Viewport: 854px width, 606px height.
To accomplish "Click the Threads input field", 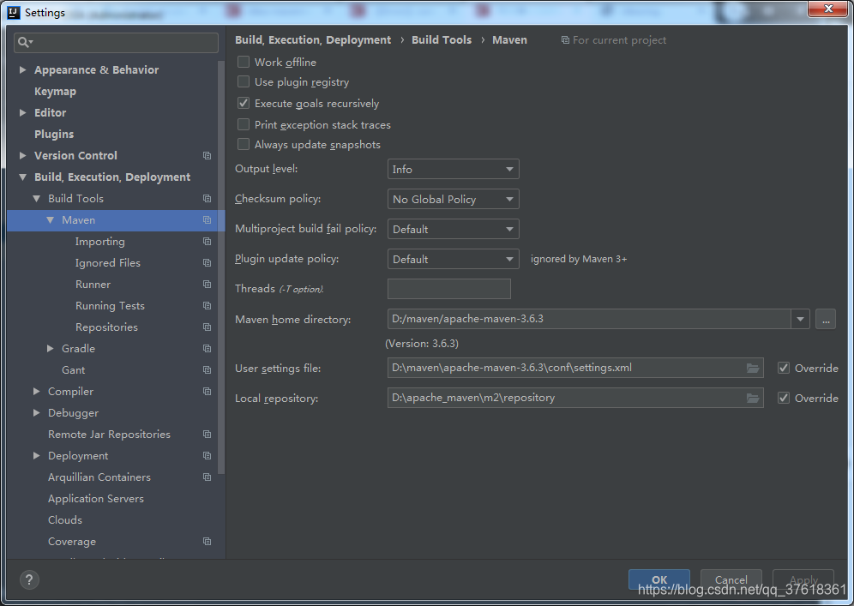I will [448, 289].
